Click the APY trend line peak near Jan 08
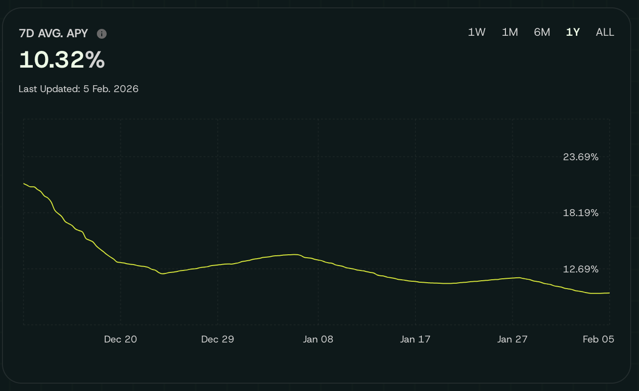The width and height of the screenshot is (639, 391). point(294,254)
